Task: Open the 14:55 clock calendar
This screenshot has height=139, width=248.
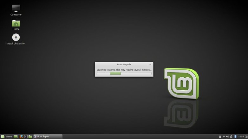Action: point(241,137)
